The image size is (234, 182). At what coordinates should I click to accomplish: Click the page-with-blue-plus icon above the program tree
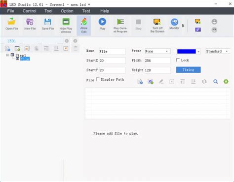click(7, 49)
